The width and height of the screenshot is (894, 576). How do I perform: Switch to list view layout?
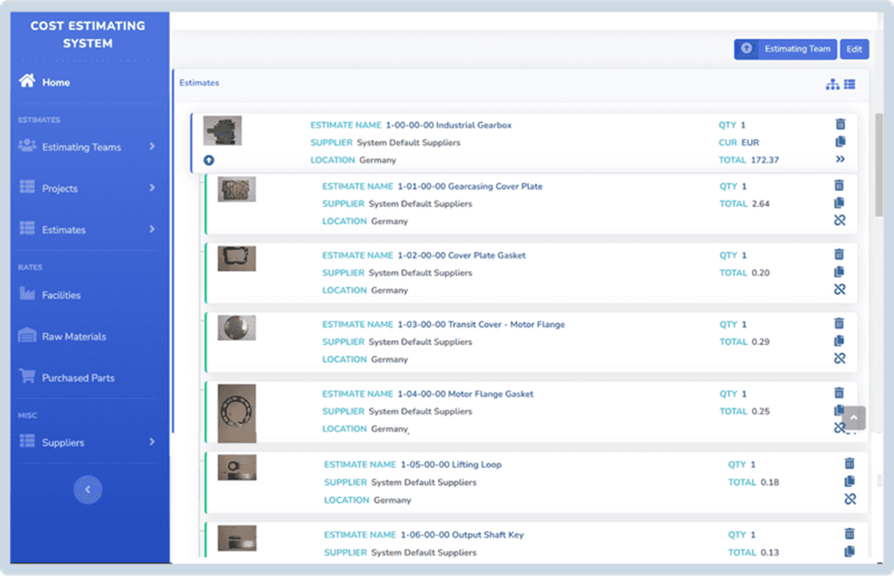[850, 84]
